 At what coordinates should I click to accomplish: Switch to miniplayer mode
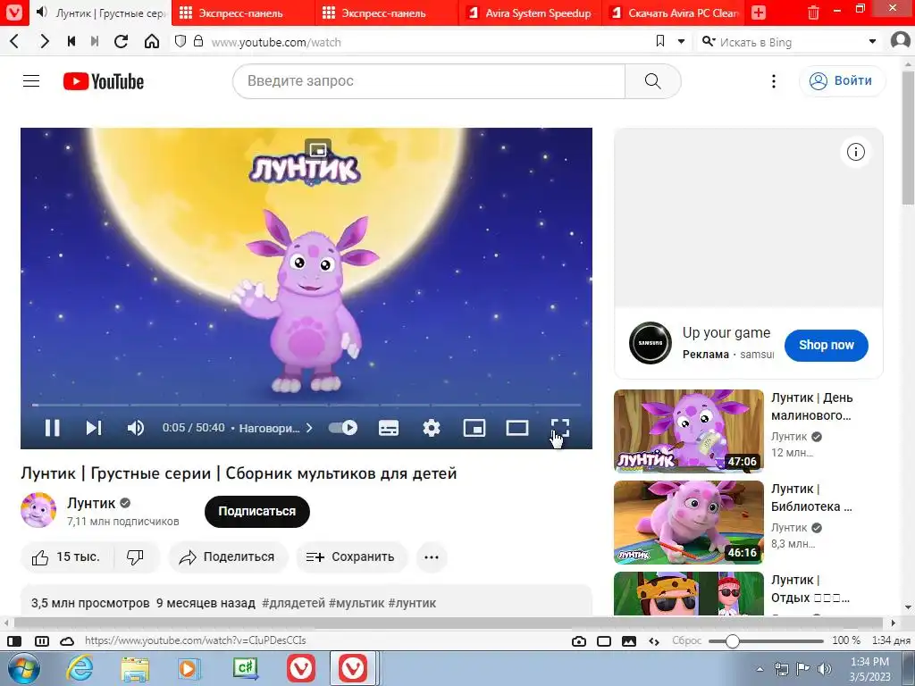point(474,428)
